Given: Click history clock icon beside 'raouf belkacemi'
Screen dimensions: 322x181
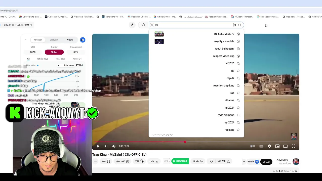Looking at the screenshot, I should point(238,49).
